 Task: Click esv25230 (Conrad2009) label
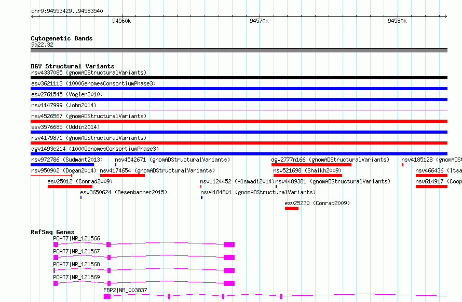click(x=317, y=203)
